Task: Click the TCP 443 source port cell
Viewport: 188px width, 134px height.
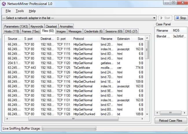Action: point(30,68)
